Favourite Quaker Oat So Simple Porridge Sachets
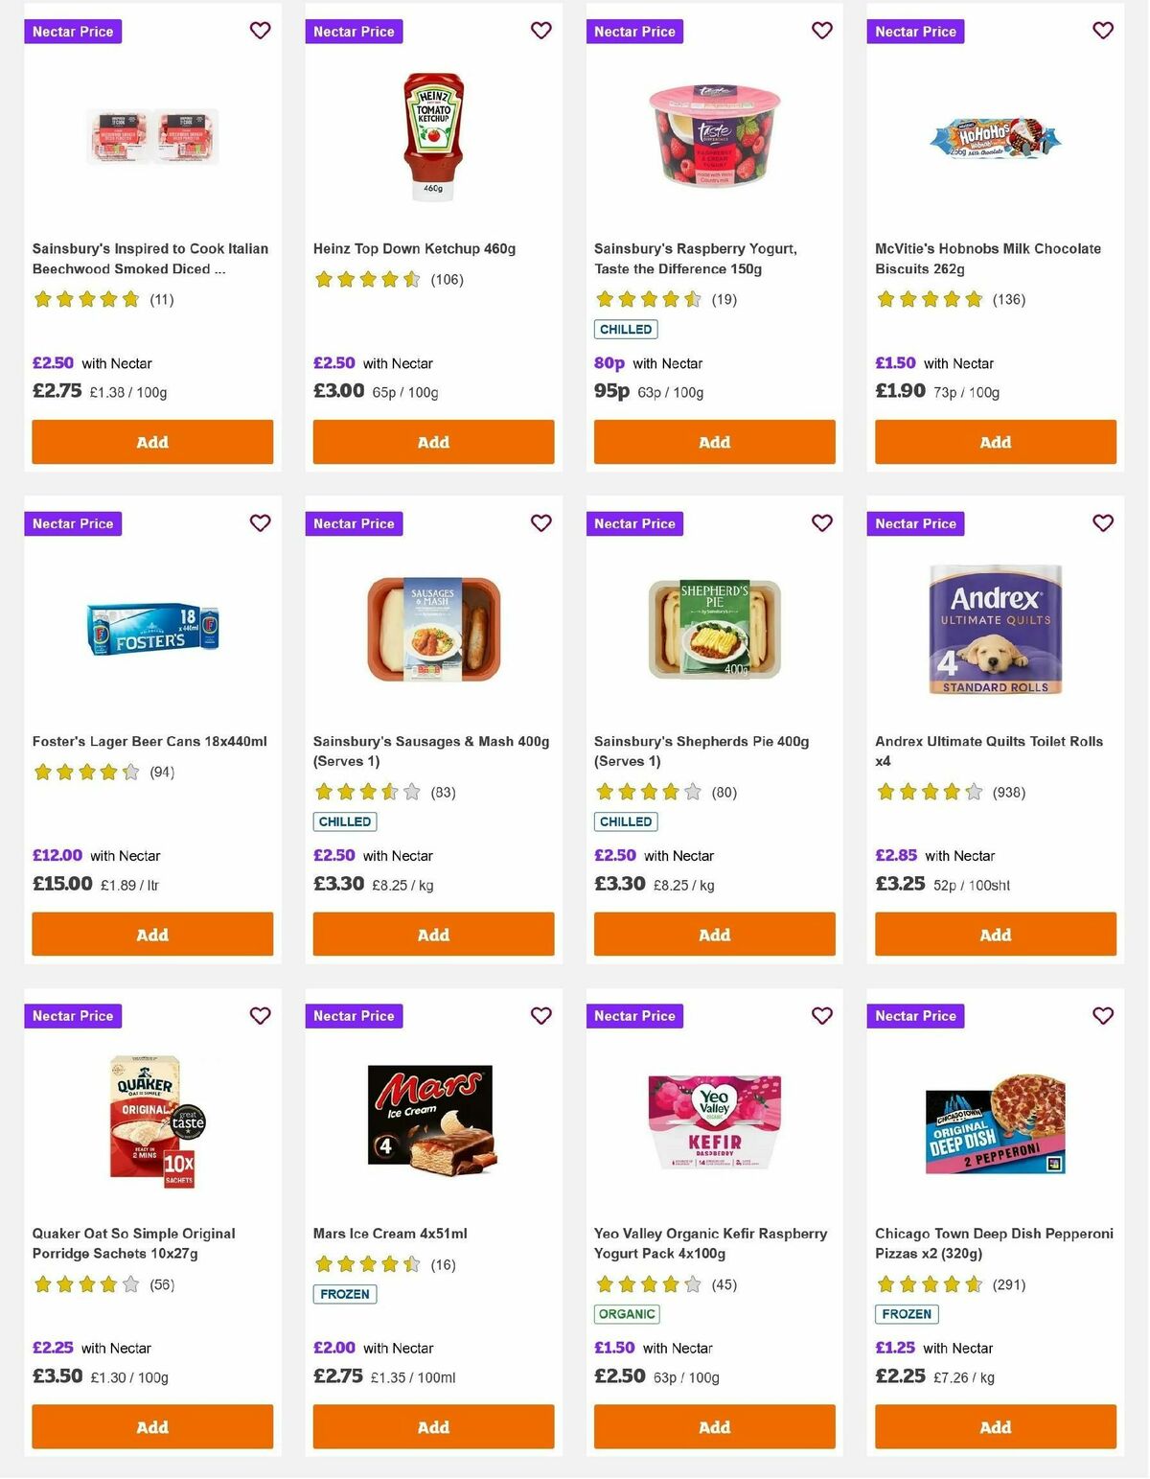 260,1015
